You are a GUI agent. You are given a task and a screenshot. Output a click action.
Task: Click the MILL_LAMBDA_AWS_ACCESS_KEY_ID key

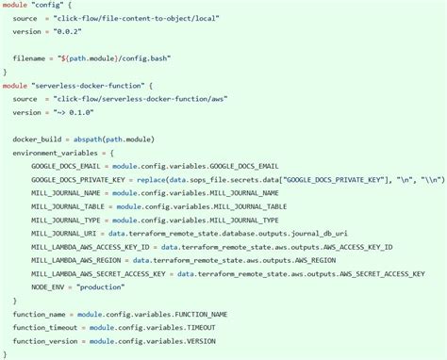click(91, 247)
